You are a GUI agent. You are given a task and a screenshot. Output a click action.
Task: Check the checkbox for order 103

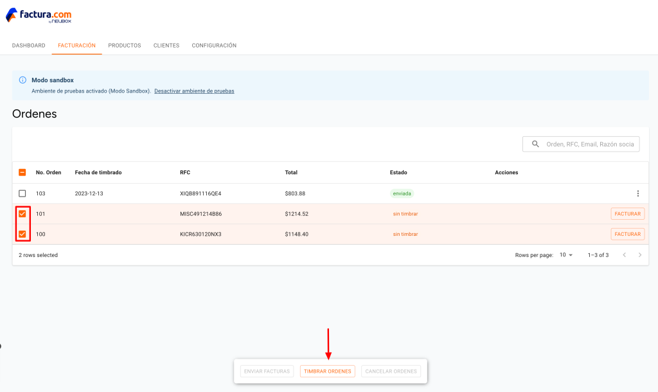(x=22, y=193)
